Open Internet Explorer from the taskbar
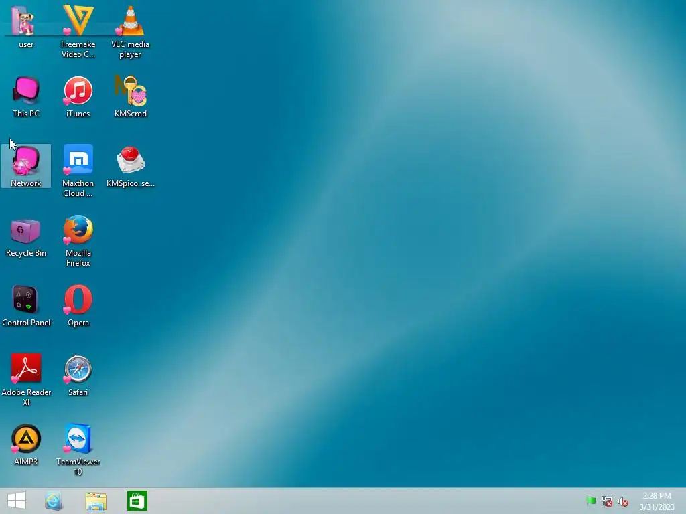The image size is (686, 514). pos(54,501)
